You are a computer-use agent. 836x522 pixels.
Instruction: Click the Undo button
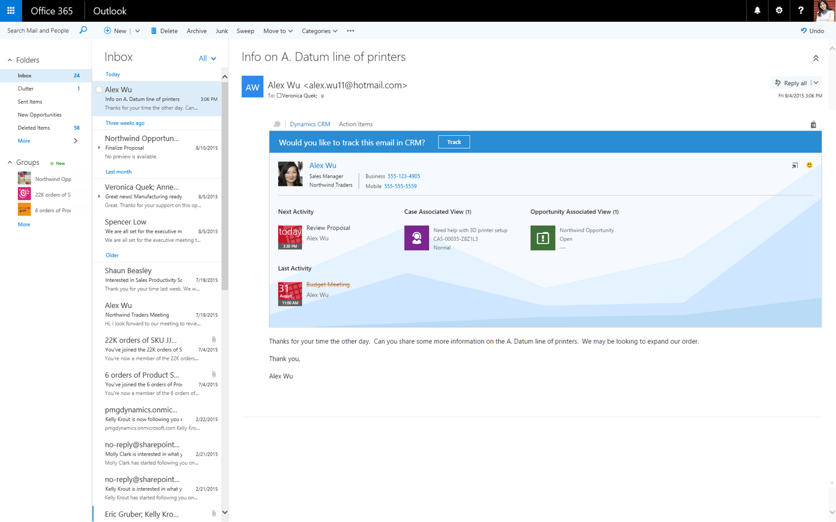(x=812, y=31)
